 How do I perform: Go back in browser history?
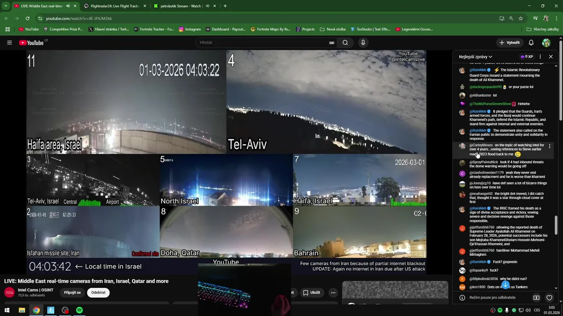(7, 18)
